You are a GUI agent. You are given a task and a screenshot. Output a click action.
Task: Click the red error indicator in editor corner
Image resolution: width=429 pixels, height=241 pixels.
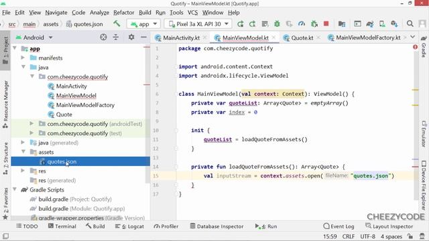point(415,47)
